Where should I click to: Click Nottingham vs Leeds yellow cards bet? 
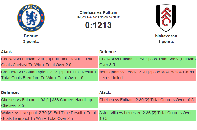tap(147, 75)
